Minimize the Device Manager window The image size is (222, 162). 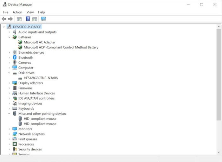[188, 4]
